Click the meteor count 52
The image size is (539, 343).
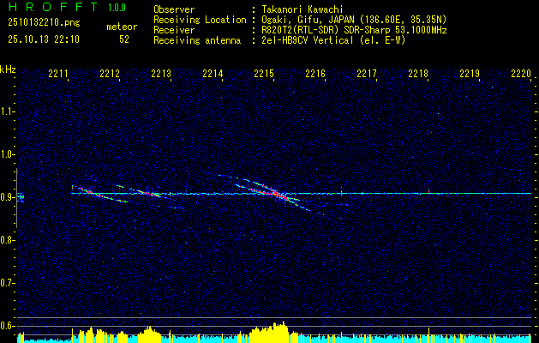[124, 39]
